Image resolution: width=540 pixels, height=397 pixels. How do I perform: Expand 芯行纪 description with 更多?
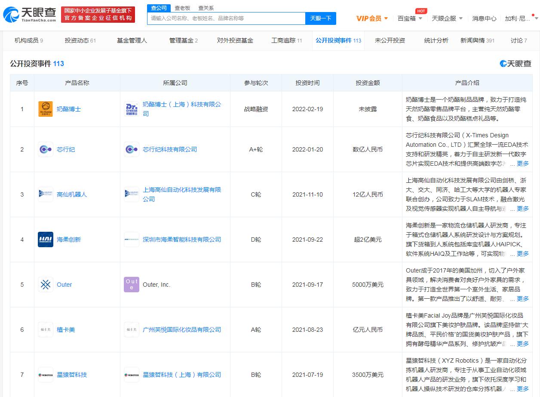coord(522,164)
